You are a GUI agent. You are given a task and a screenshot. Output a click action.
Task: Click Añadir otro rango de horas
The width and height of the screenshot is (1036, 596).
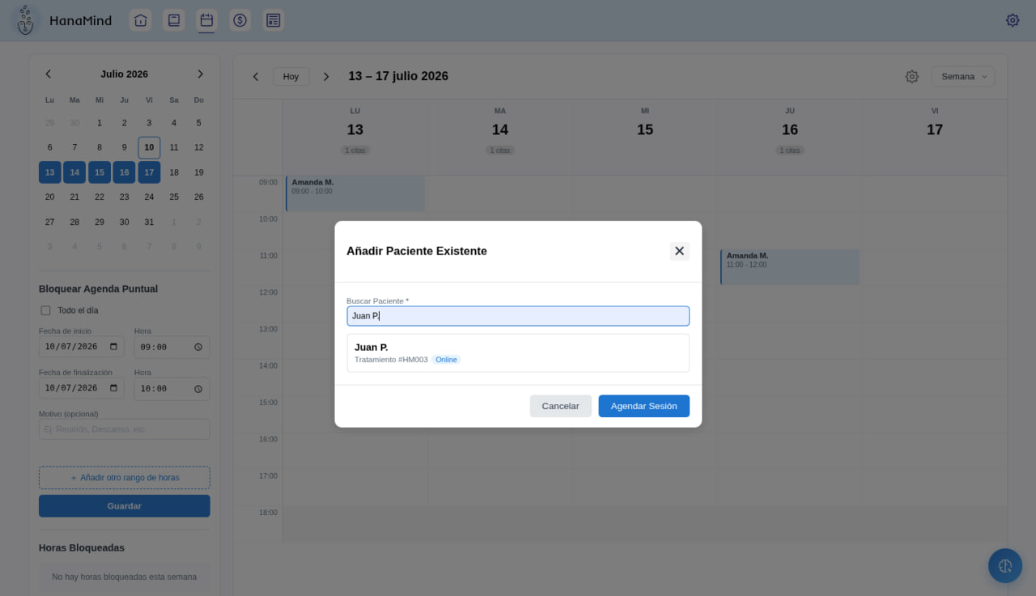click(125, 478)
